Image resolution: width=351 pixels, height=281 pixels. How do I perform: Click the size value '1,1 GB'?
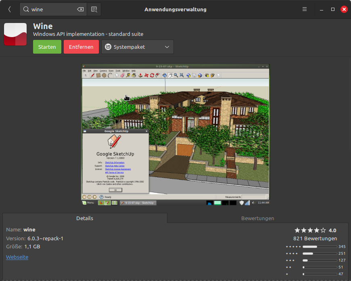click(x=32, y=247)
